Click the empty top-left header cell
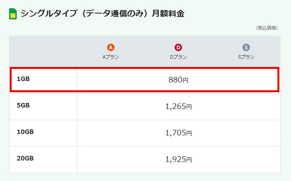Viewport: 291px width, 181px height. (x=43, y=51)
